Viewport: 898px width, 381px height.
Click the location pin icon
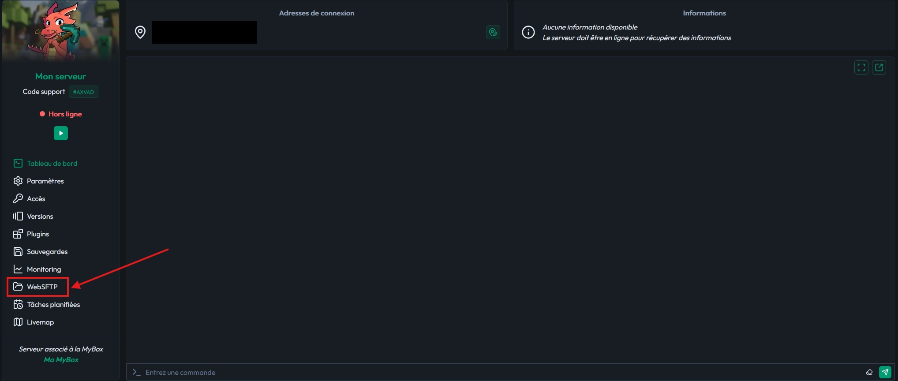[140, 32]
